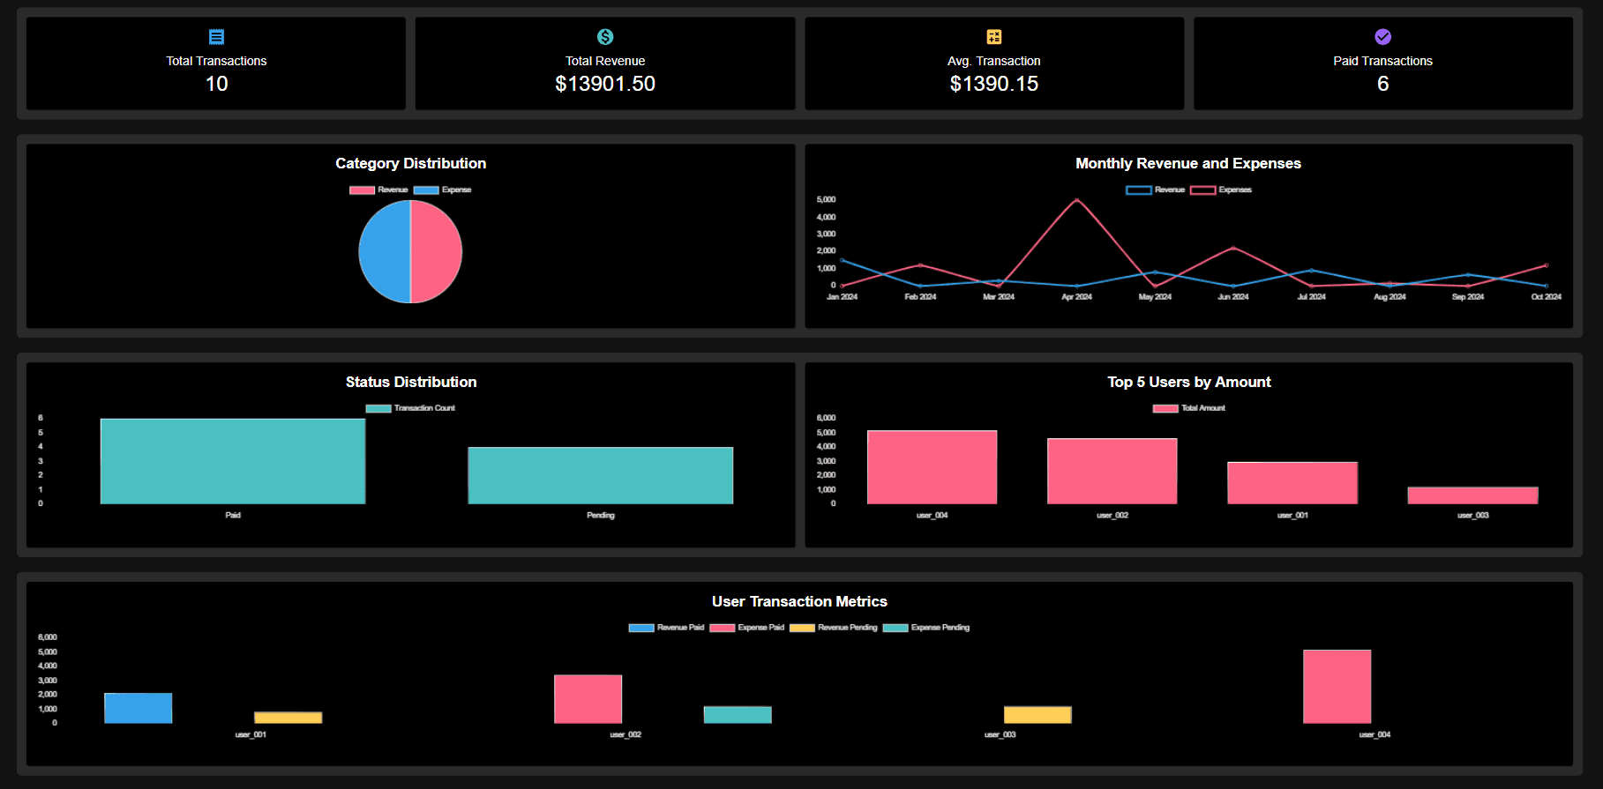This screenshot has width=1603, height=789.
Task: Toggle Revenue legend in Category Distribution
Action: [x=378, y=190]
